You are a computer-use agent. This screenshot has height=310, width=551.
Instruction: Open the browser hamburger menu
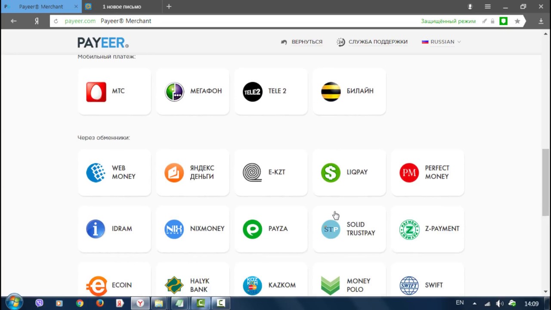click(x=488, y=6)
